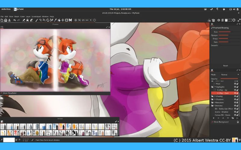241x150 pixels.
Task: Click the Save document icon in toolbar
Action: 9,20
